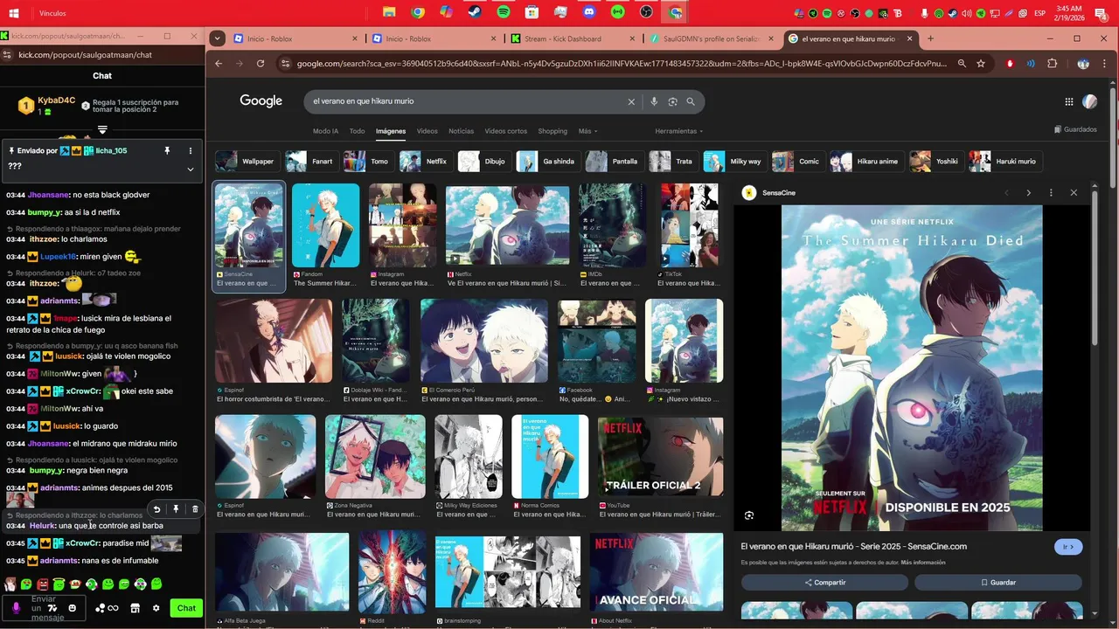The image size is (1119, 629).
Task: Open Chrome profile avatar in toolbar
Action: click(x=1083, y=64)
